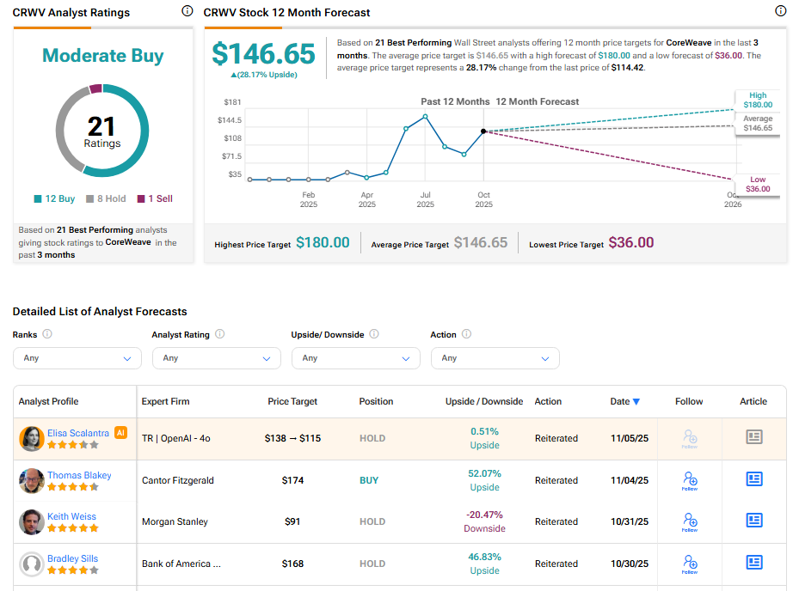The height and width of the screenshot is (591, 793).
Task: Open article for Morgan Stanley rating
Action: click(x=754, y=521)
